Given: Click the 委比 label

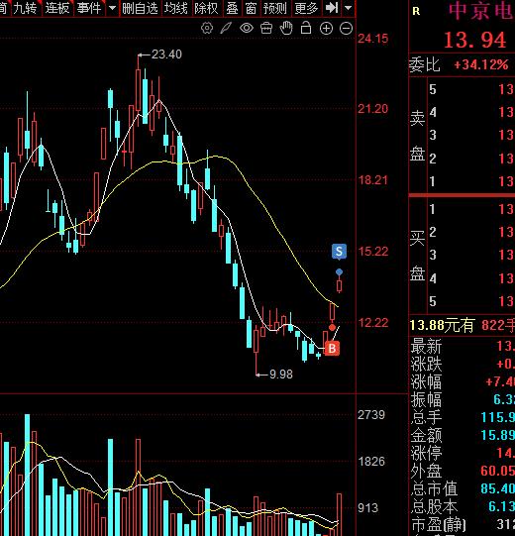Looking at the screenshot, I should tap(425, 64).
